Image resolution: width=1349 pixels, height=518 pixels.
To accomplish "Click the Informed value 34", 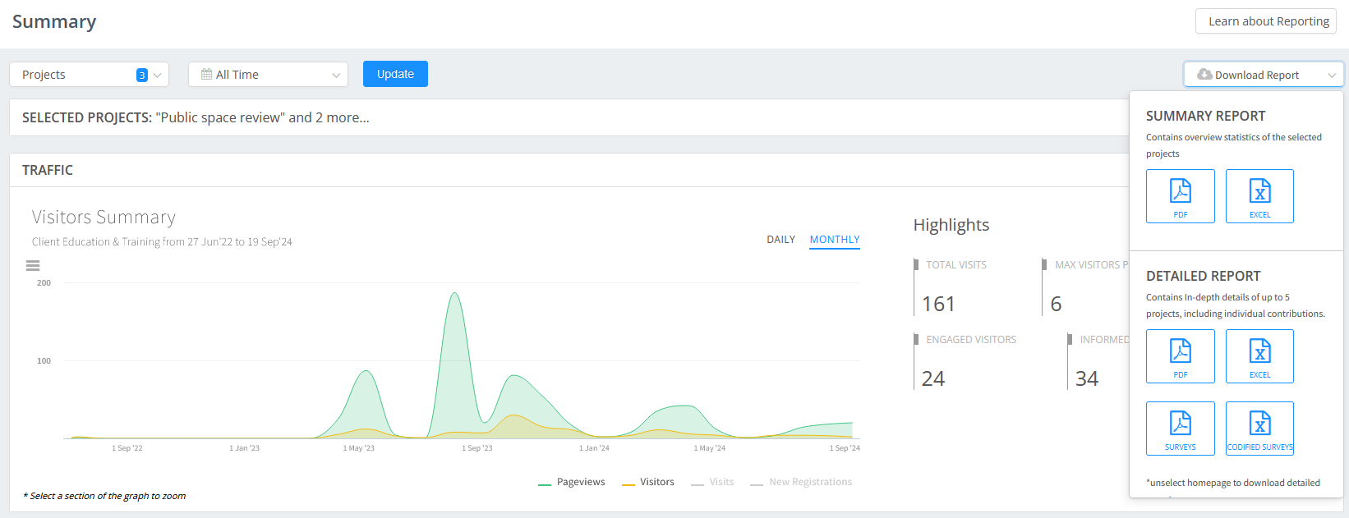I will click(1087, 378).
